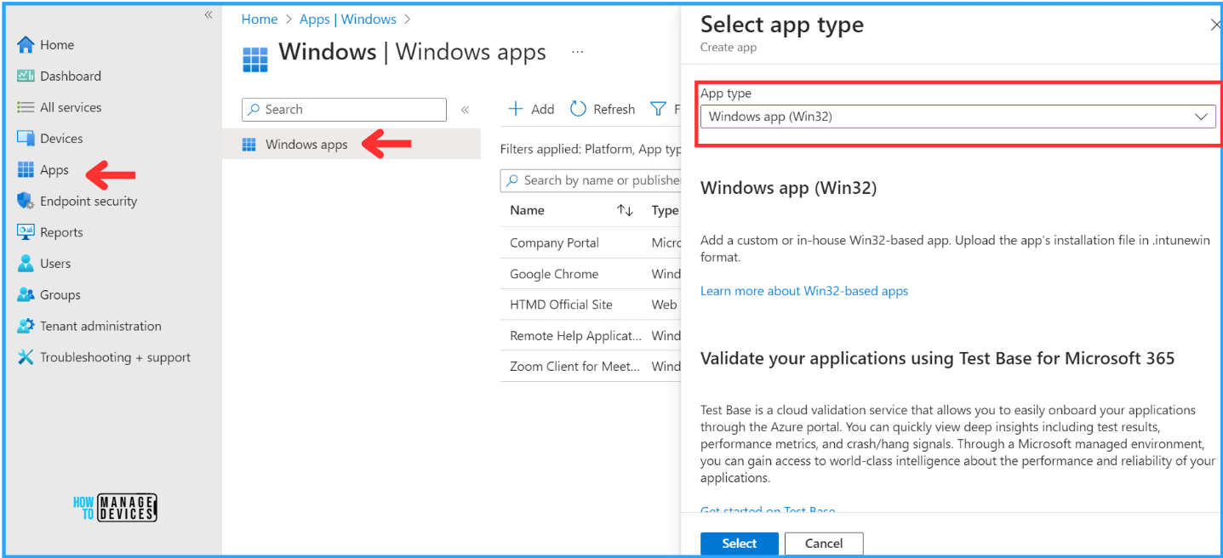Click the Refresh circular arrow icon
1223x558 pixels.
[x=578, y=109]
